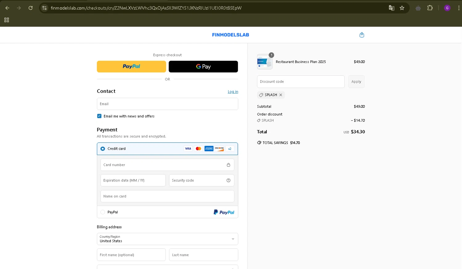Click the American Express icon
Screen dimensions: 462x269
(209, 149)
